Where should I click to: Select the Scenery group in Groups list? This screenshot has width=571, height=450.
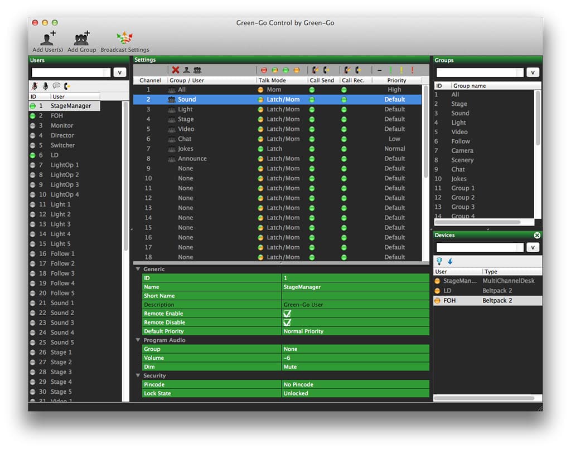tap(483, 160)
